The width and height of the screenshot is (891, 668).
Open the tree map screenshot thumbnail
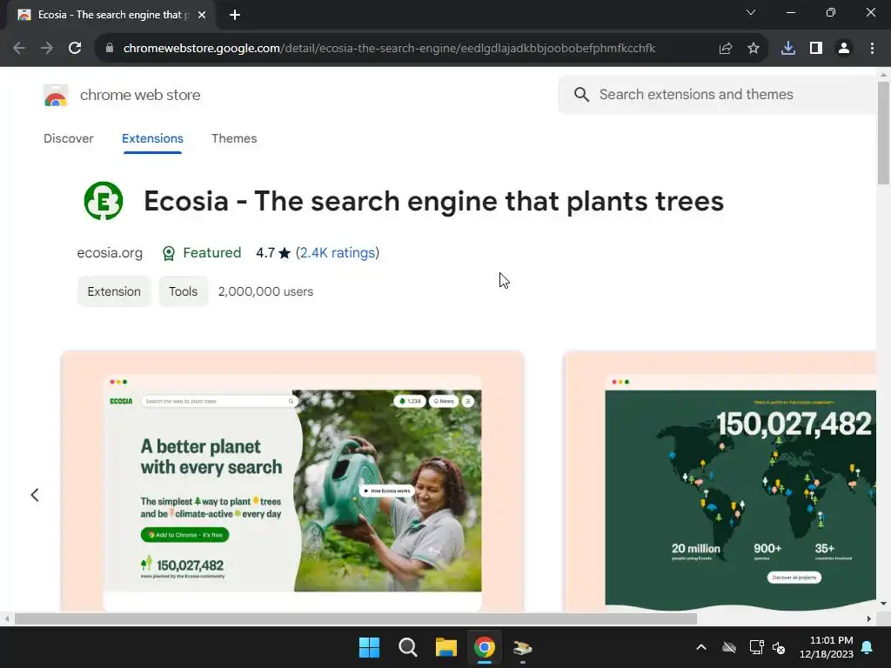pos(720,481)
